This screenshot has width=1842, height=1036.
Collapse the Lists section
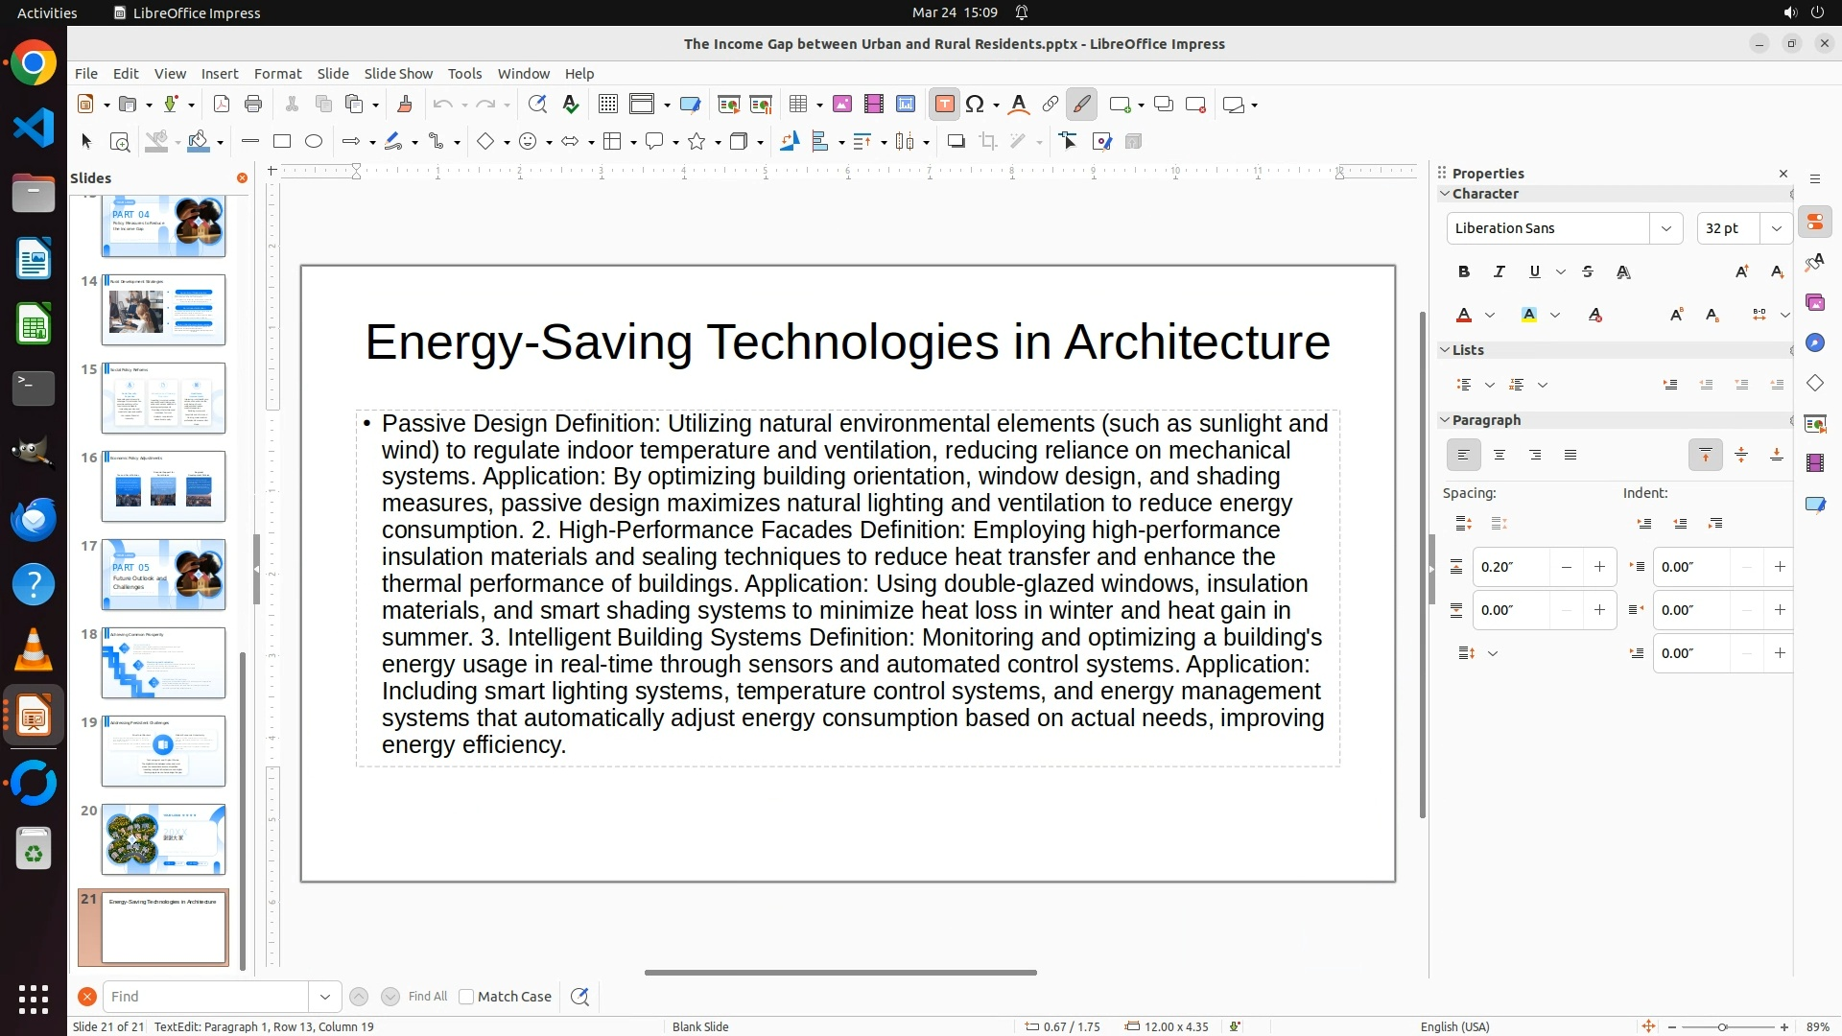(x=1445, y=350)
